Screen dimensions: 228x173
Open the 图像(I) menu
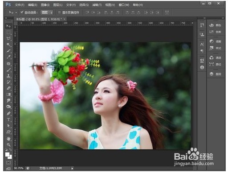[x=45, y=5]
